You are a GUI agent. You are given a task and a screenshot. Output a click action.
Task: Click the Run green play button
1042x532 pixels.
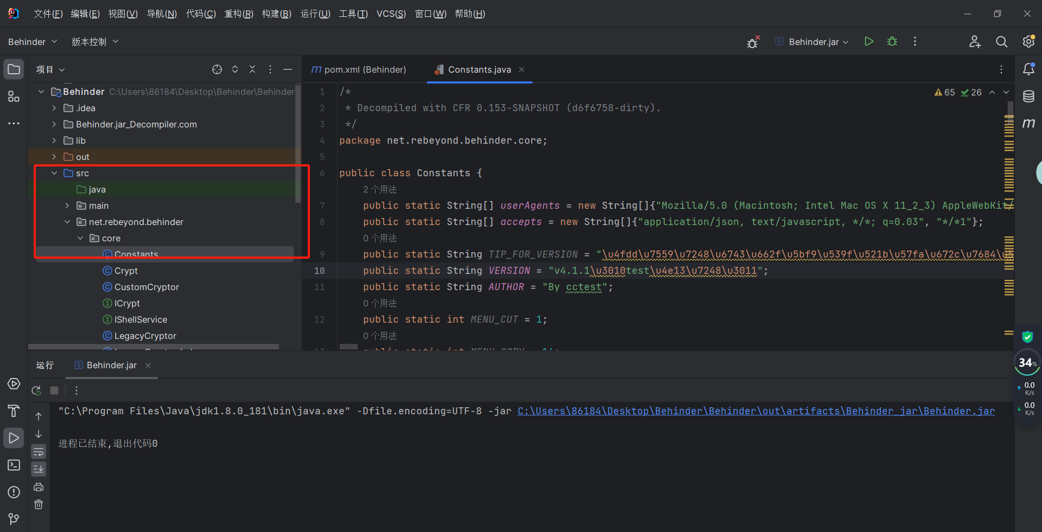click(x=869, y=41)
